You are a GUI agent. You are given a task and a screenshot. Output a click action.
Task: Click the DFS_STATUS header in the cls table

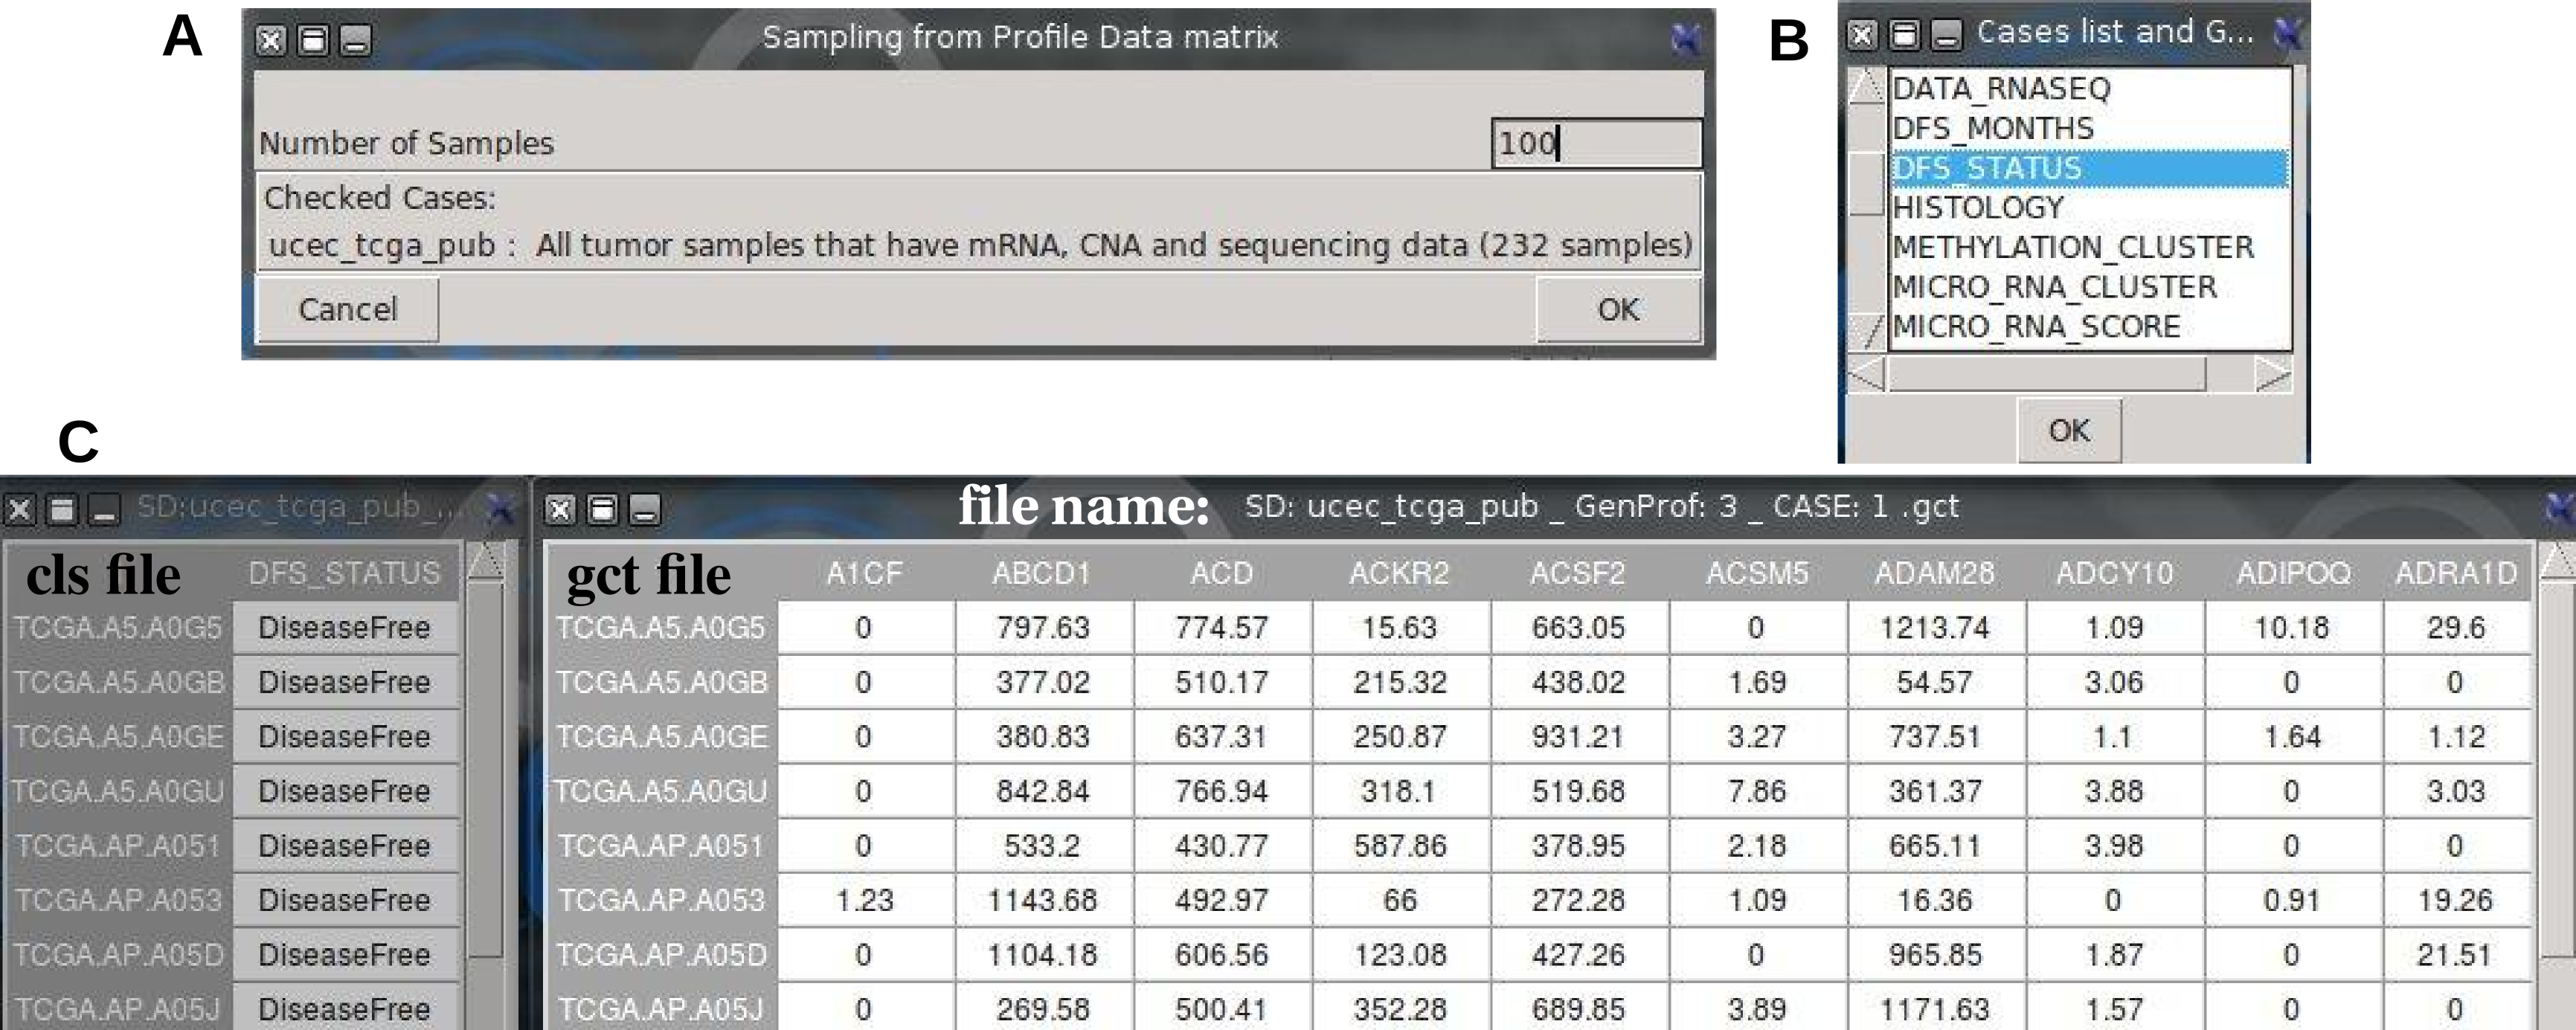(344, 573)
